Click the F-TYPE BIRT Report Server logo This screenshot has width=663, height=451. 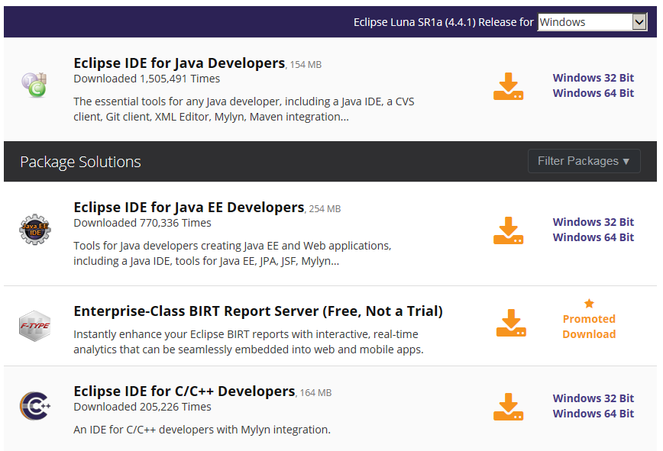35,326
